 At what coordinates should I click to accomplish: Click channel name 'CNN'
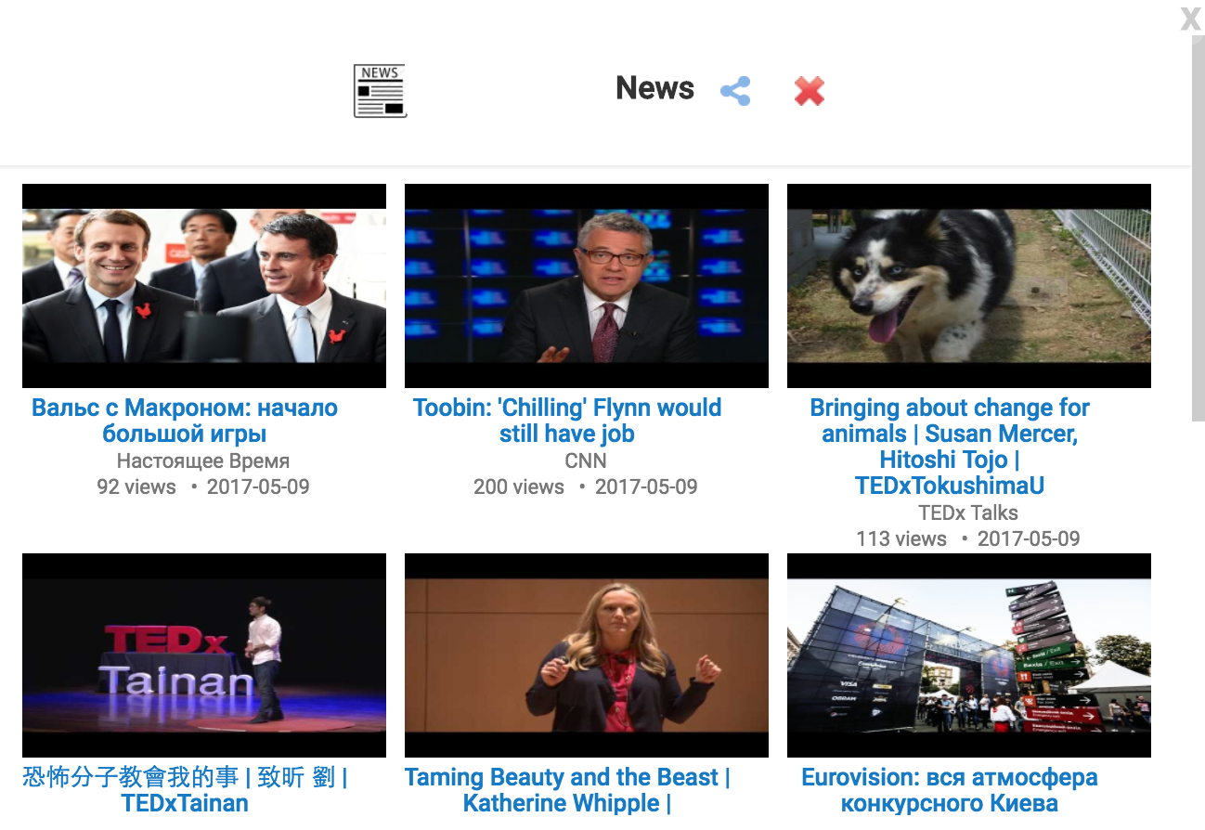[x=586, y=460]
